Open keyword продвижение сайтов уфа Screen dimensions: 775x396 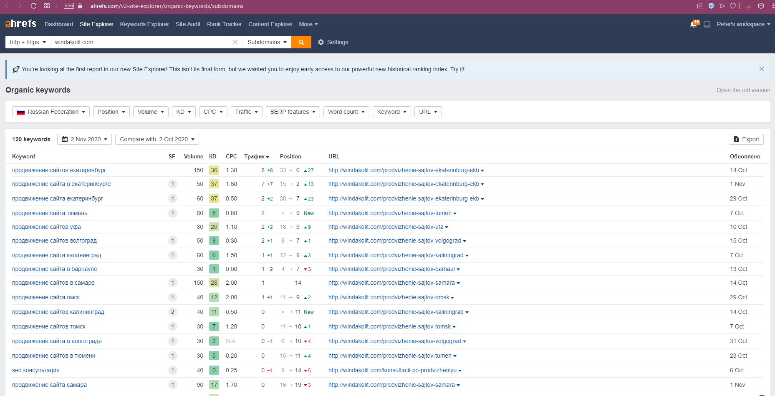(46, 227)
